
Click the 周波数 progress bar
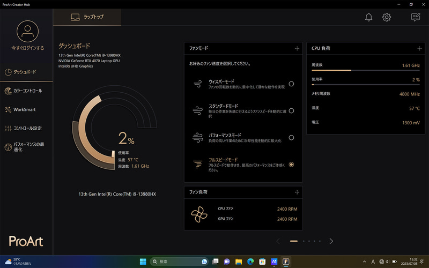click(x=366, y=70)
